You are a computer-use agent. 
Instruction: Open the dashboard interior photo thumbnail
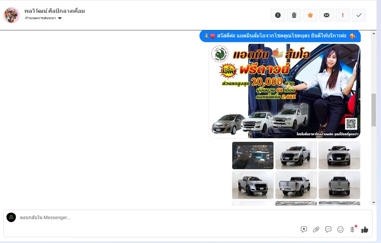click(253, 155)
